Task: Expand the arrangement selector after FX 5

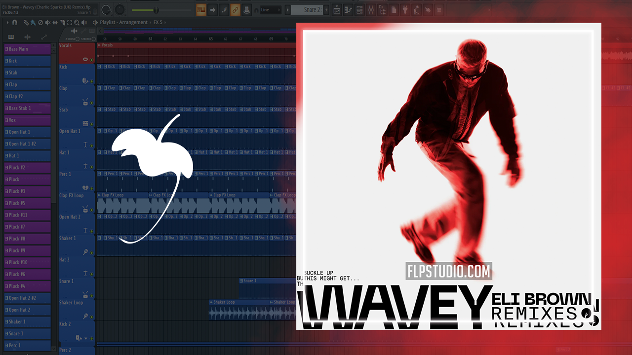Action: click(166, 22)
